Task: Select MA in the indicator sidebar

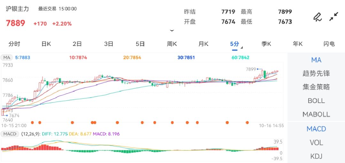Action: pos(316,60)
